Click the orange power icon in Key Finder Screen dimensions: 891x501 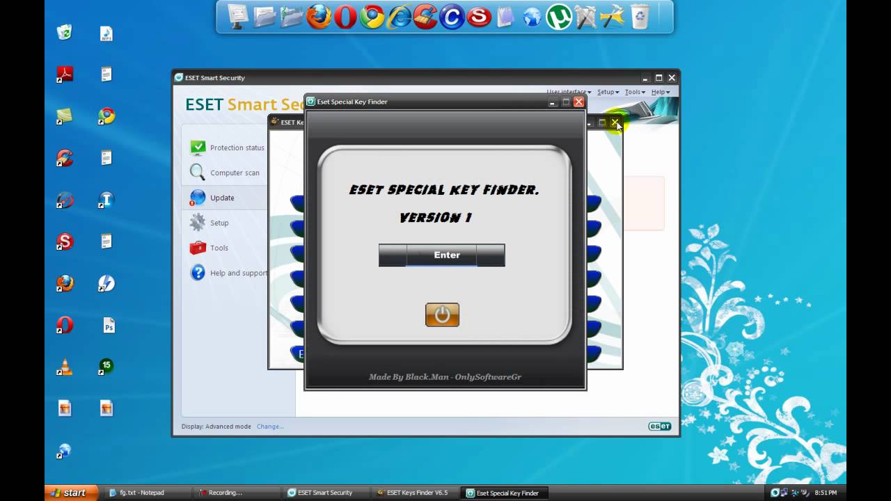442,315
